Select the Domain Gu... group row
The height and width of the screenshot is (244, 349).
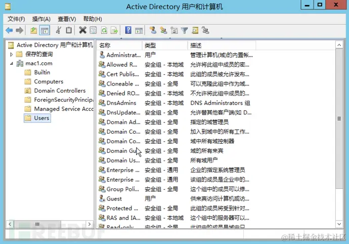click(176, 151)
